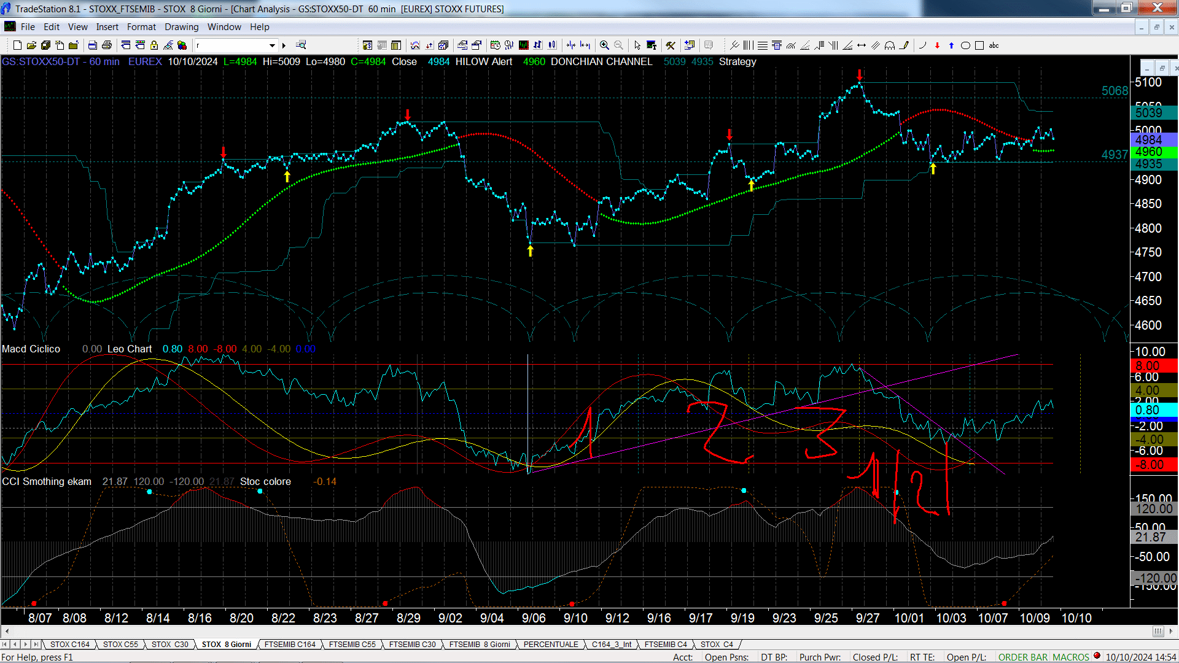The image size is (1179, 663).
Task: Open the Help menu
Action: 259,26
